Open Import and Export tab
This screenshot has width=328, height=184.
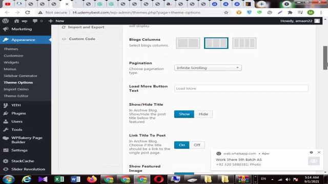tap(83, 27)
